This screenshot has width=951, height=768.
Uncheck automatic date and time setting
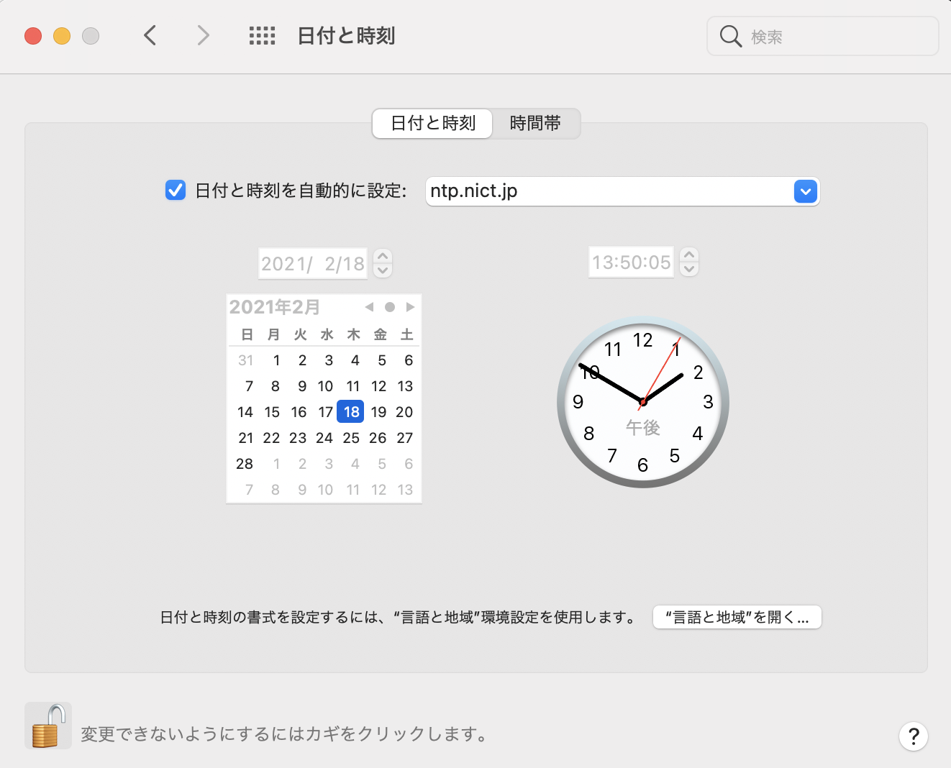click(176, 191)
